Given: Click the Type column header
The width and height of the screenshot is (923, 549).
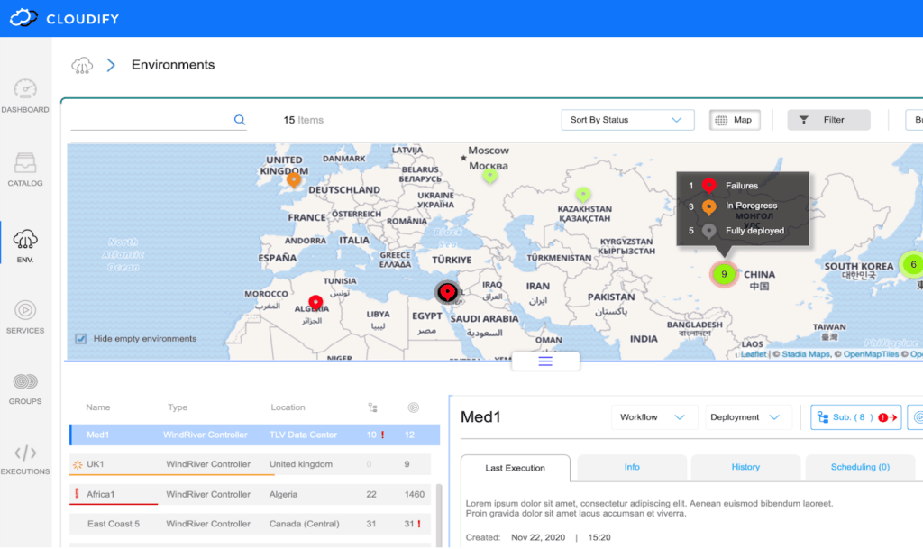Looking at the screenshot, I should tap(178, 407).
